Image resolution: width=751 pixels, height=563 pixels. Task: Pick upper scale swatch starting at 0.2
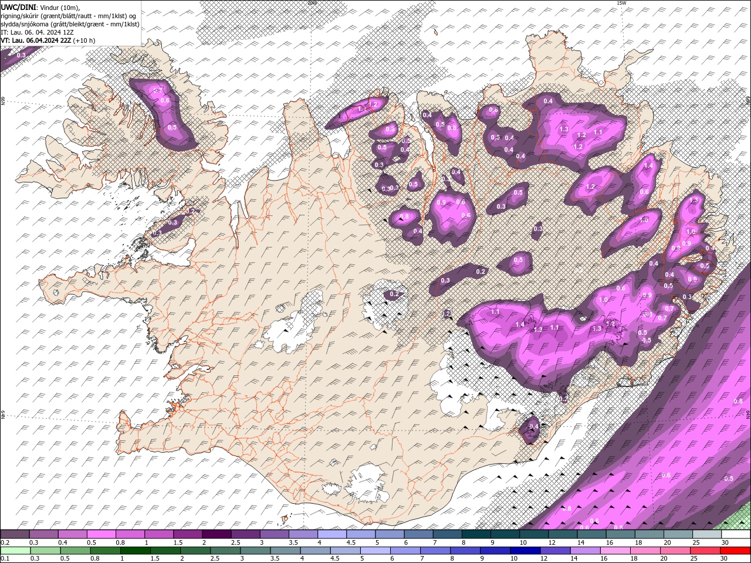pos(15,534)
